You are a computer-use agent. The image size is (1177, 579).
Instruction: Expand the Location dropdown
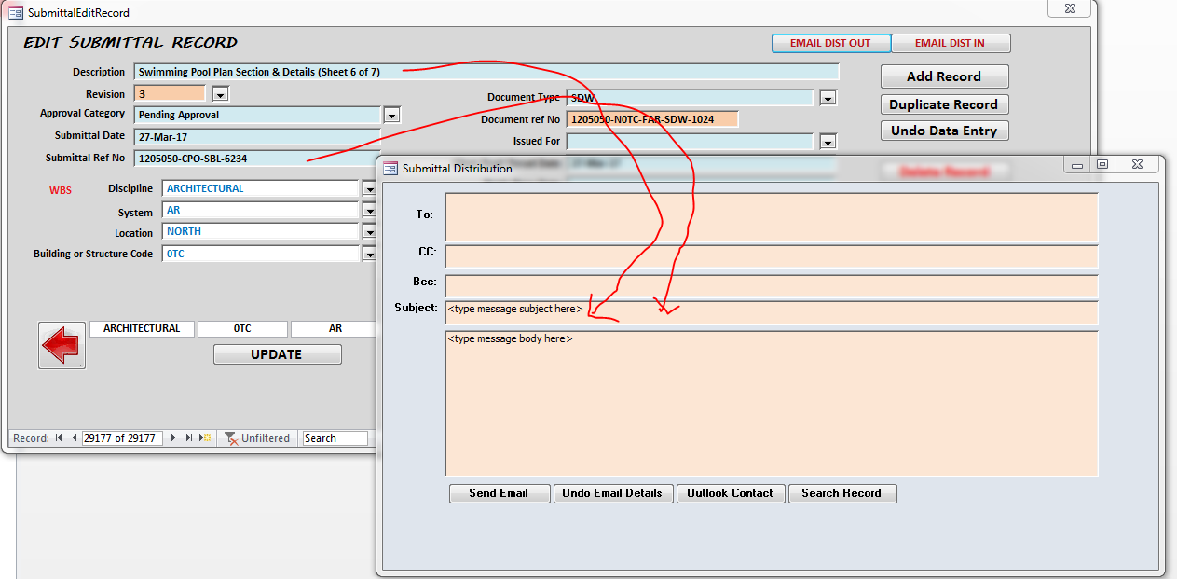[369, 232]
